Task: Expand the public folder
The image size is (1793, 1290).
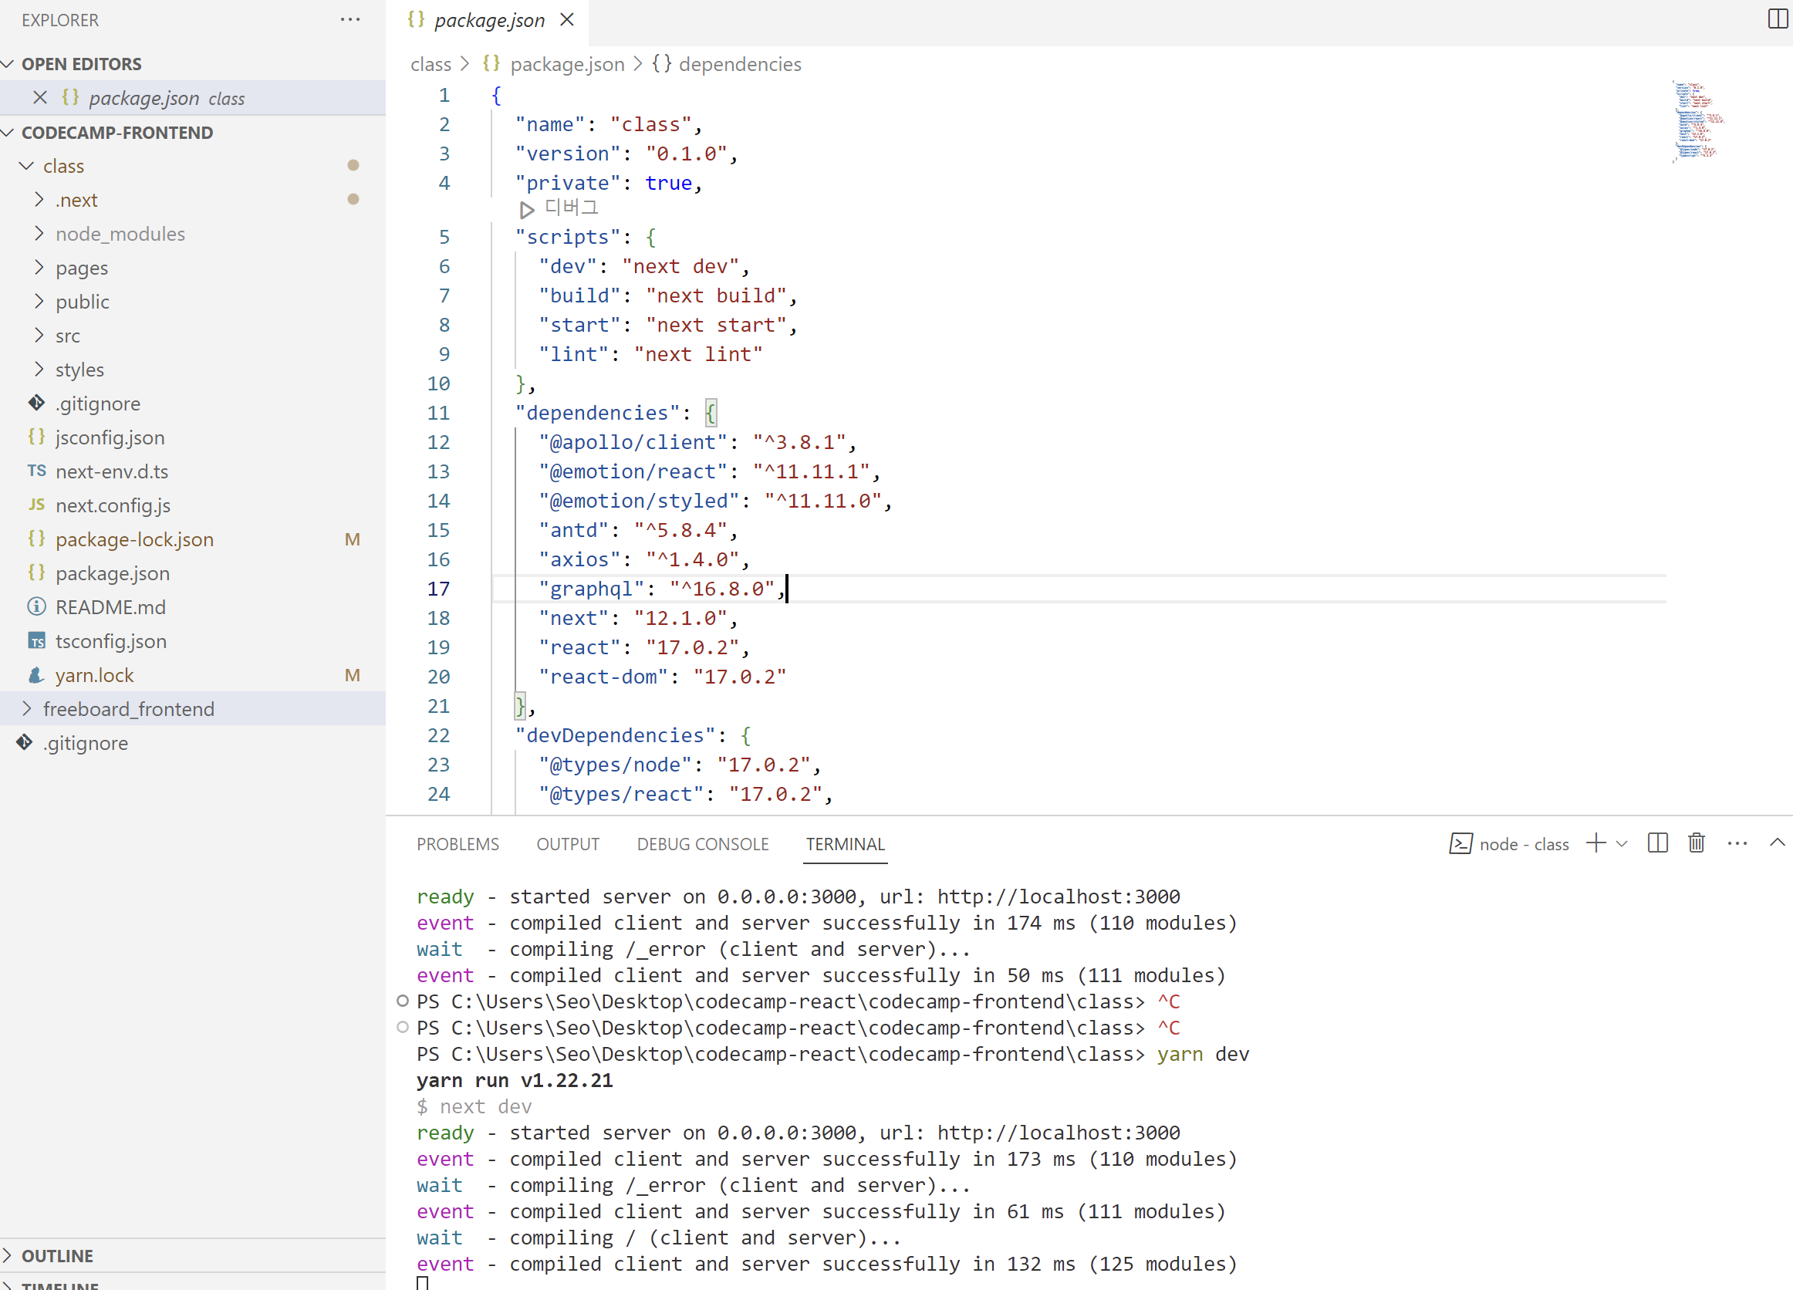Action: pos(39,301)
